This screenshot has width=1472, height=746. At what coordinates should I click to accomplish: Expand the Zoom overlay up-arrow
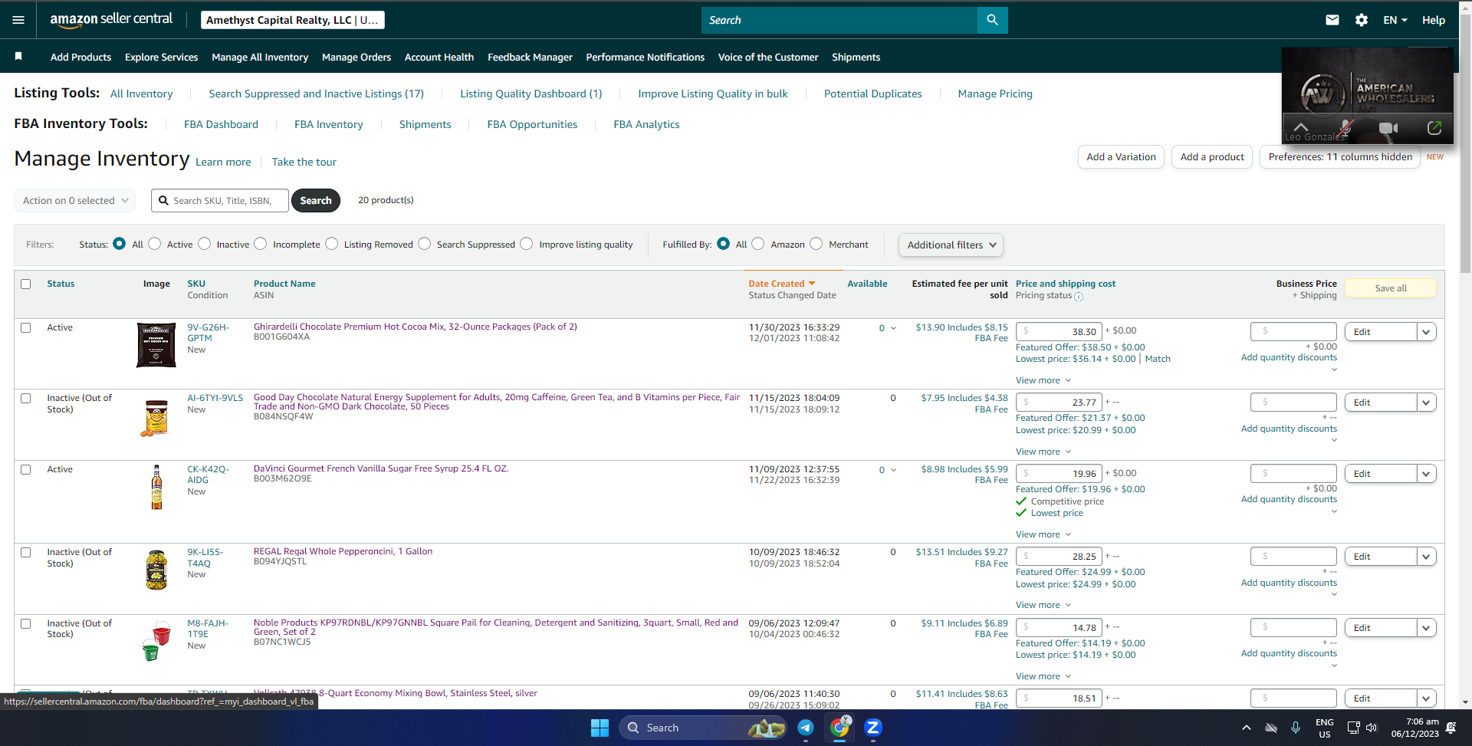click(1301, 127)
